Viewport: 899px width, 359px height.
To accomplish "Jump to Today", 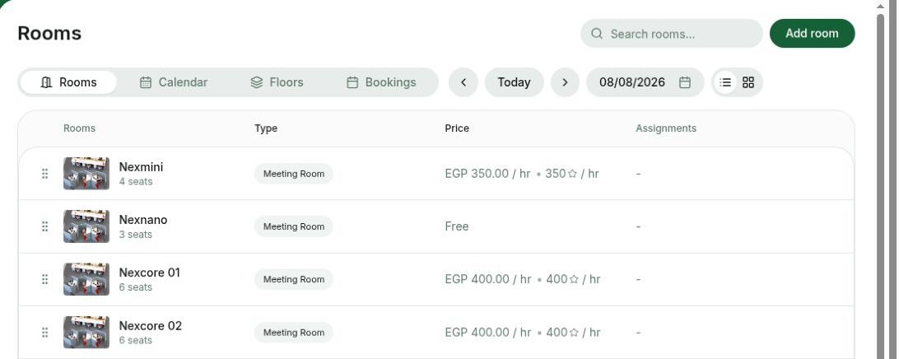I will [514, 82].
